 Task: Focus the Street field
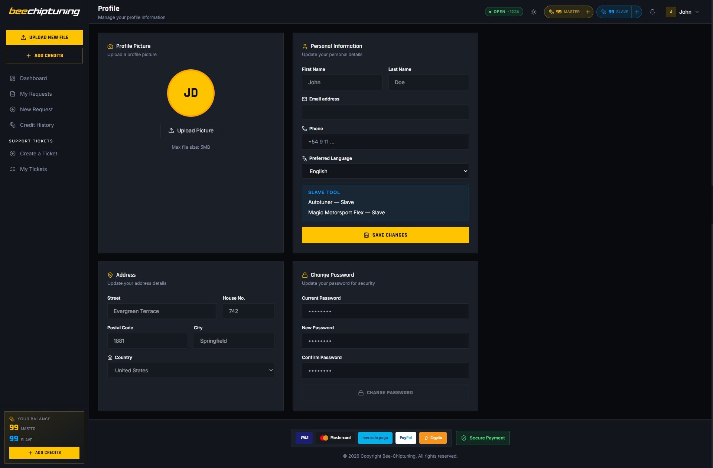click(x=162, y=311)
